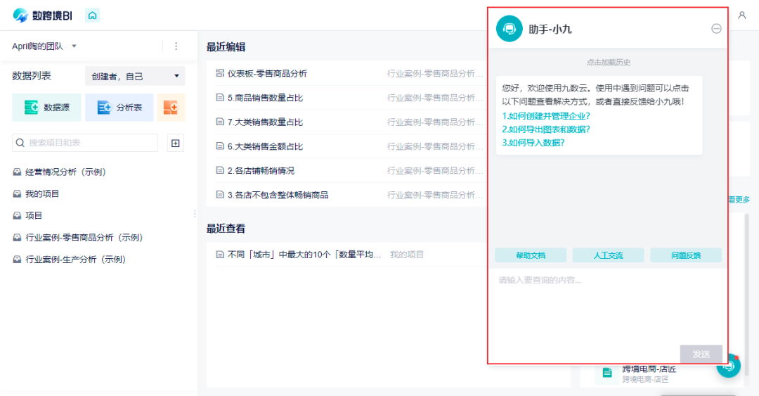Open 3.各店不包含整体畅销商品 analysis table
The height and width of the screenshot is (396, 759).
click(278, 195)
